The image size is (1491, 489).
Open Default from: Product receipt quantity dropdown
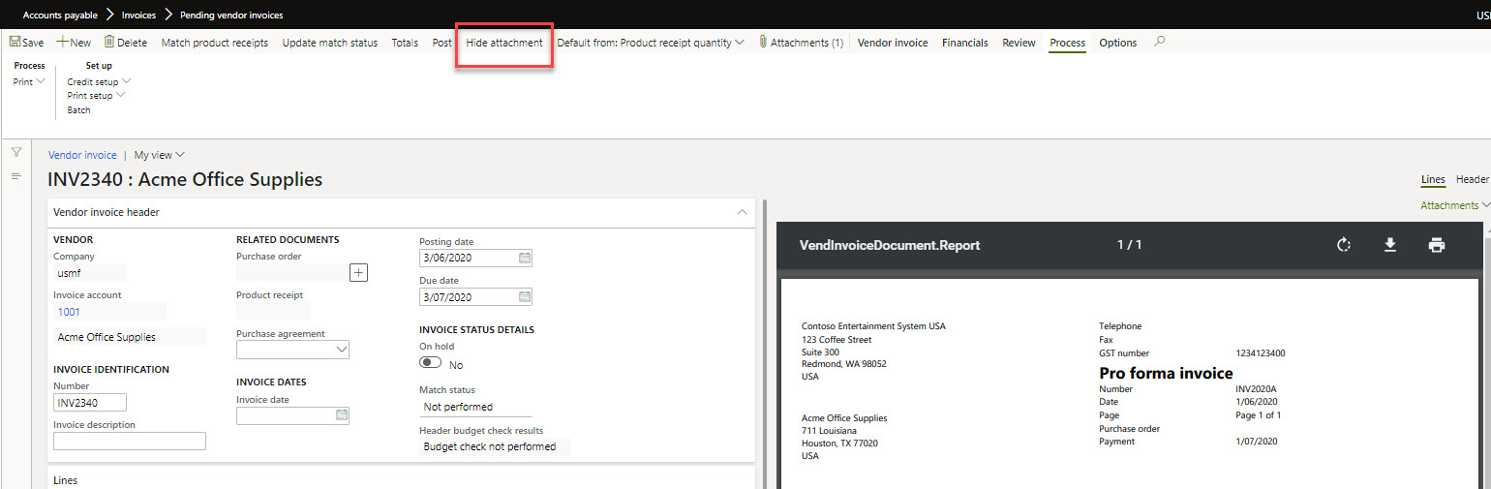pyautogui.click(x=651, y=43)
